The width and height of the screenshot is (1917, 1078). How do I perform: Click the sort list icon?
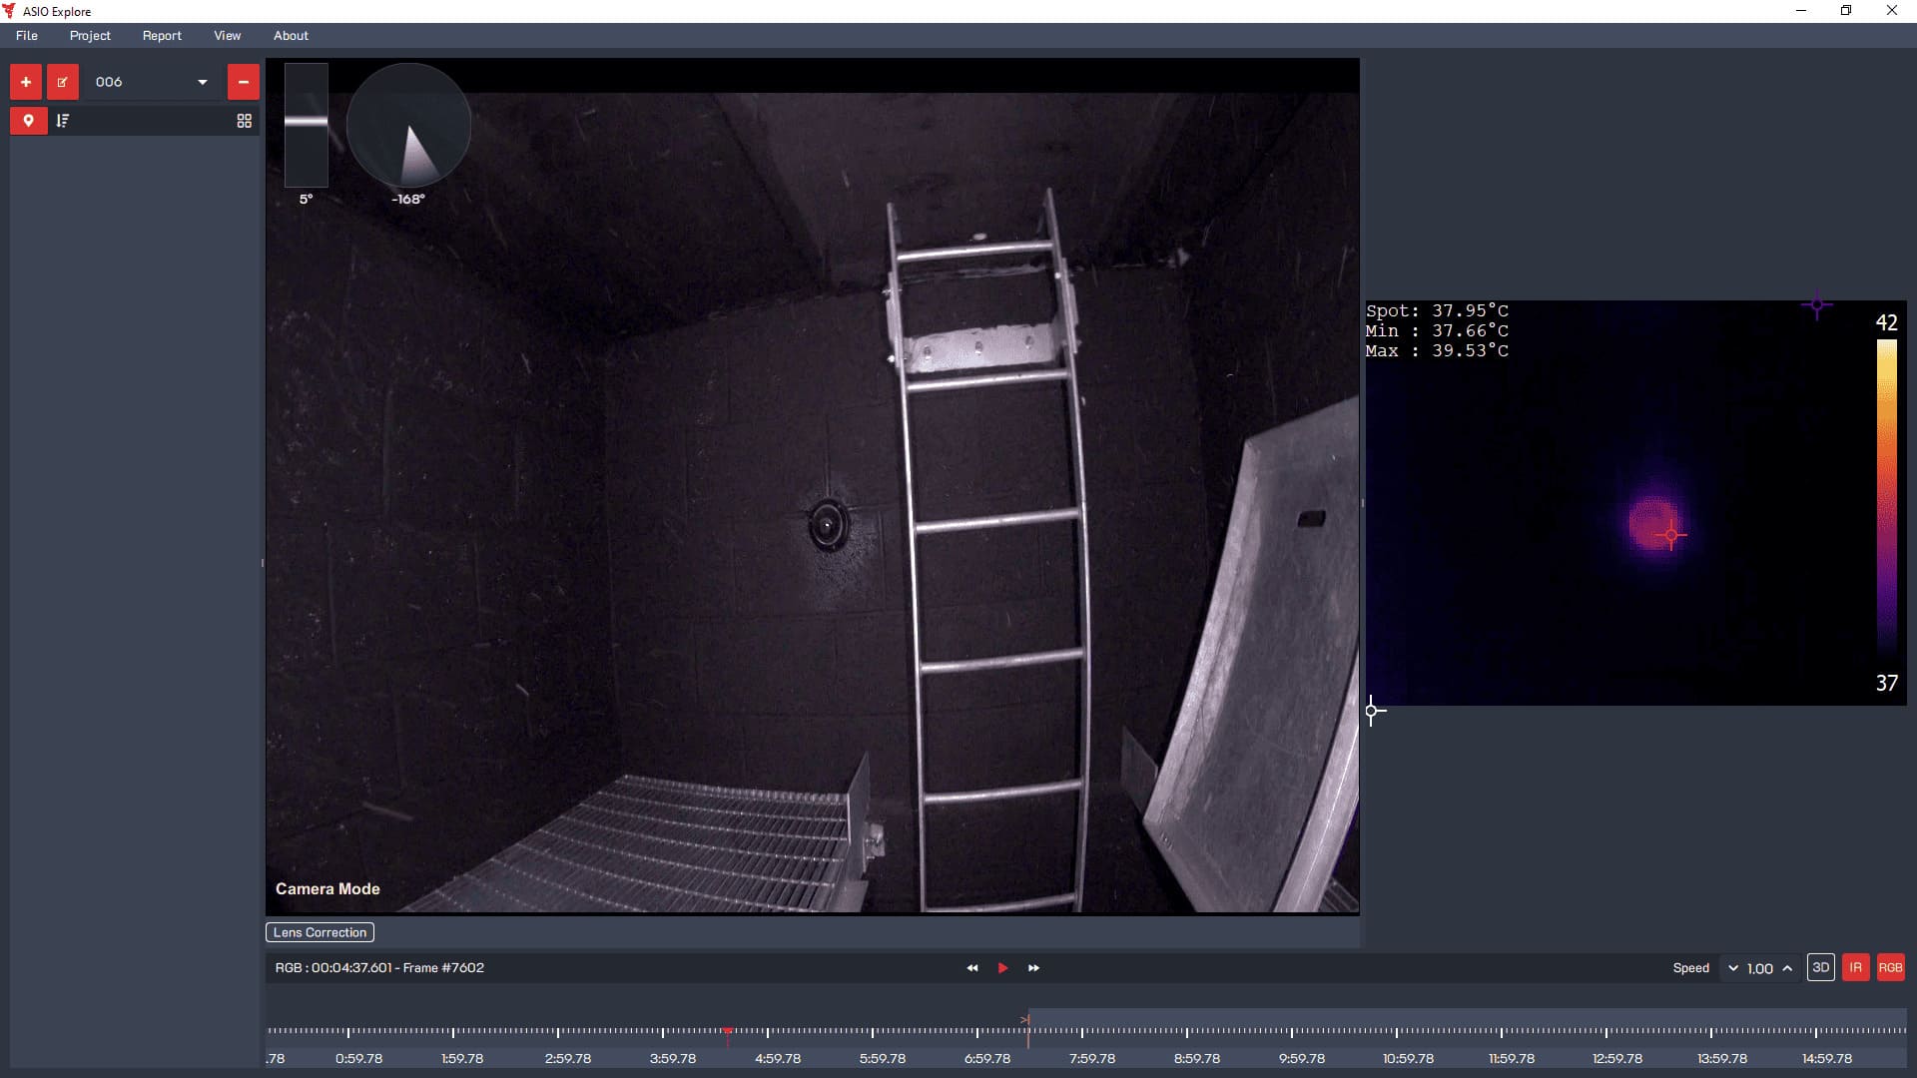pyautogui.click(x=63, y=121)
